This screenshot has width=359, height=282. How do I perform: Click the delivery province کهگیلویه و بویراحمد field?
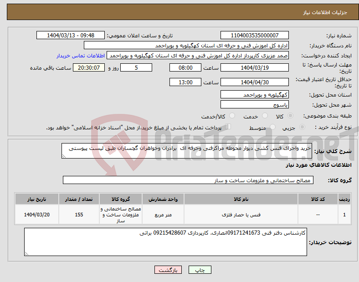click(255, 94)
